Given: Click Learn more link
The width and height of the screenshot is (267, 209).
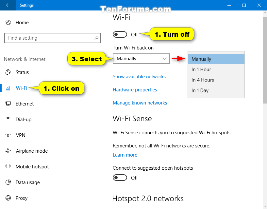Looking at the screenshot, I should [x=125, y=155].
